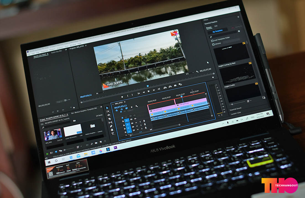Click the Mark Out button

132,95
